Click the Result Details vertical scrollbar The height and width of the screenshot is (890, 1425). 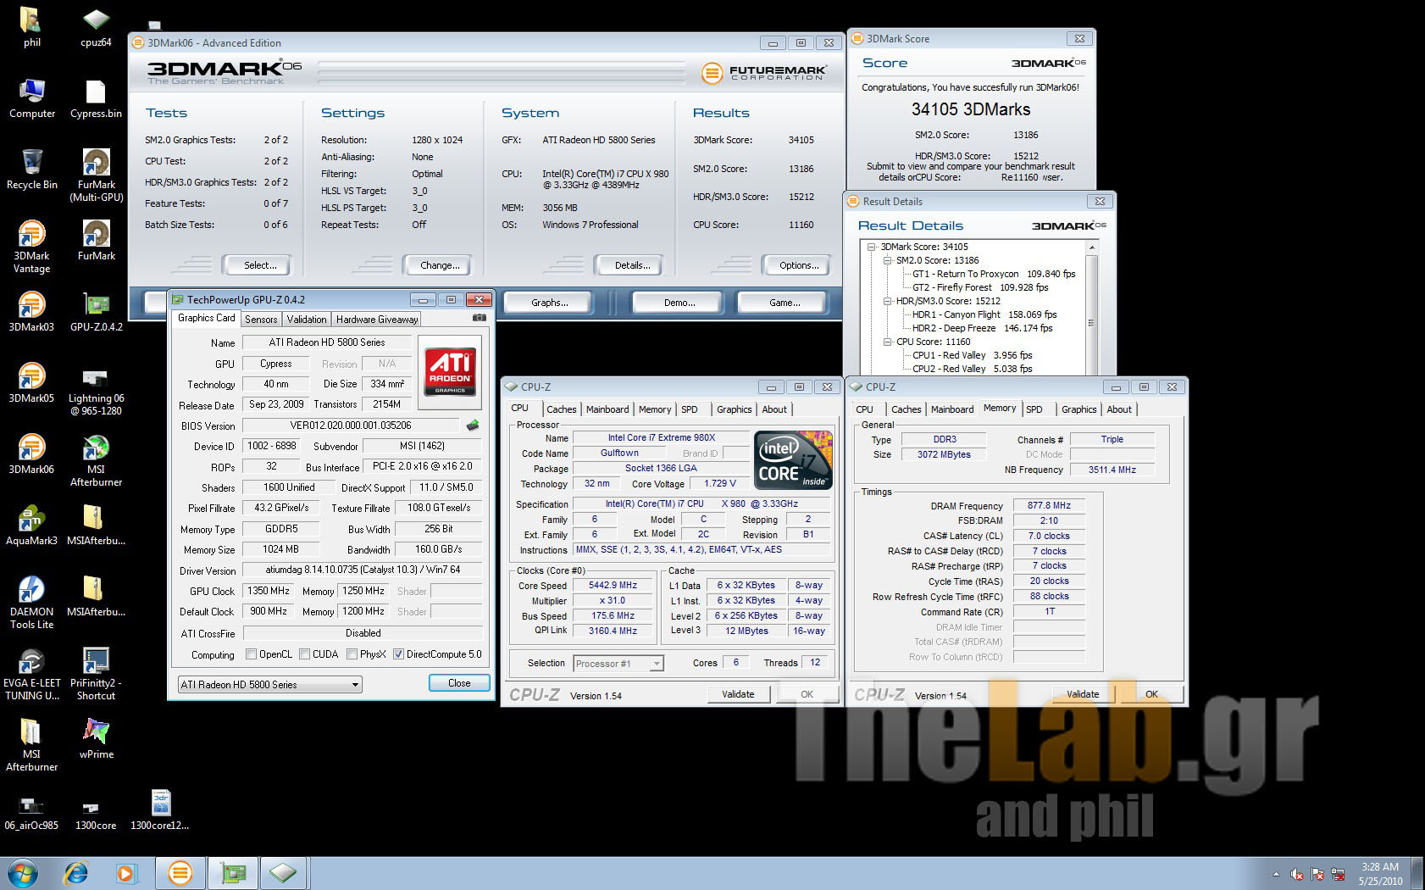[x=1091, y=322]
